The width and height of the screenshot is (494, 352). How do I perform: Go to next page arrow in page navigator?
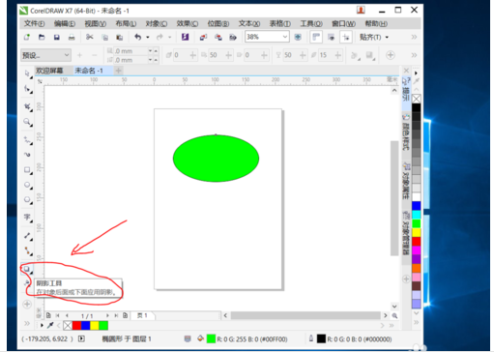click(x=107, y=315)
